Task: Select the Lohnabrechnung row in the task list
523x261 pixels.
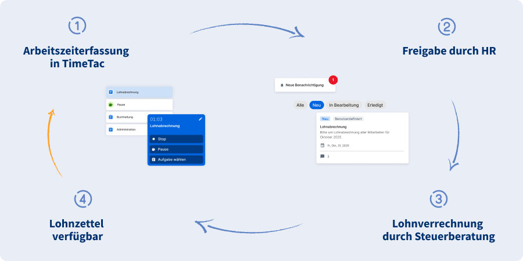Action: 139,92
